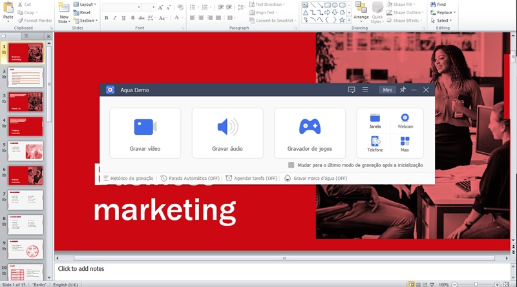Screen dimensions: 517x287
Task: Toggle Agendar tarefa (OFF)
Action: point(251,178)
